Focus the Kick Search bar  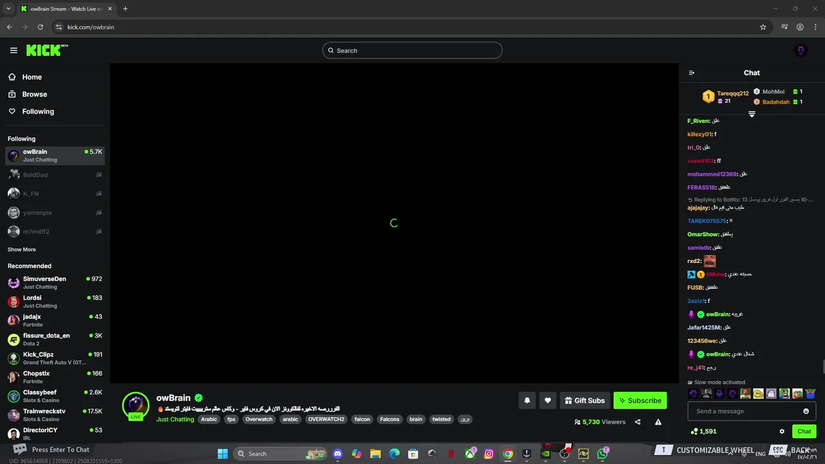[x=412, y=50]
